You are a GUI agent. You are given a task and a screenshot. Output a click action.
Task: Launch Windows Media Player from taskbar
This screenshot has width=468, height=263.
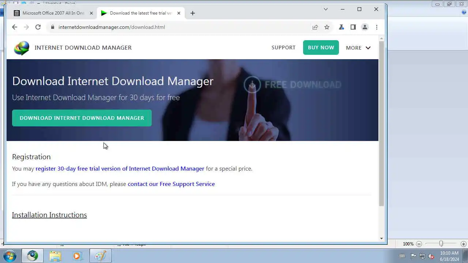77,256
